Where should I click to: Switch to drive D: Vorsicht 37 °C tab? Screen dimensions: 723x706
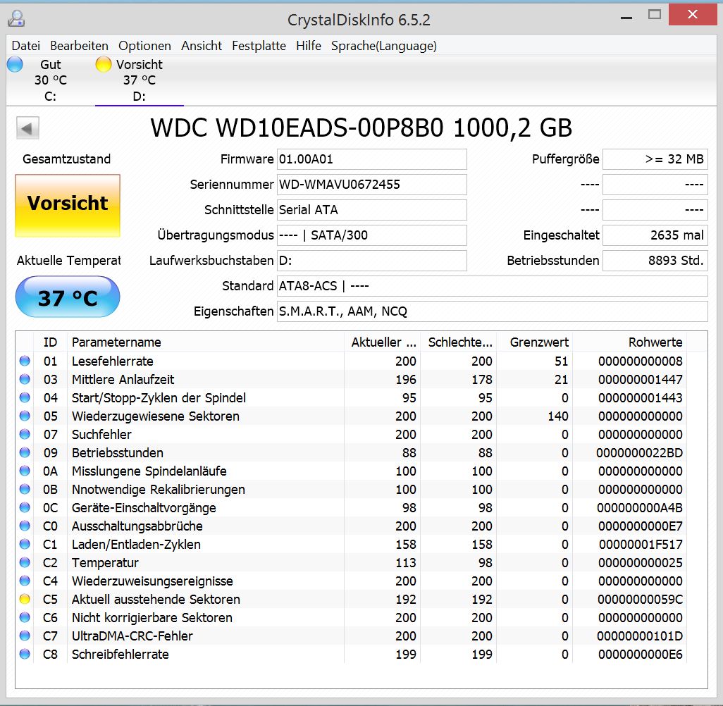140,80
